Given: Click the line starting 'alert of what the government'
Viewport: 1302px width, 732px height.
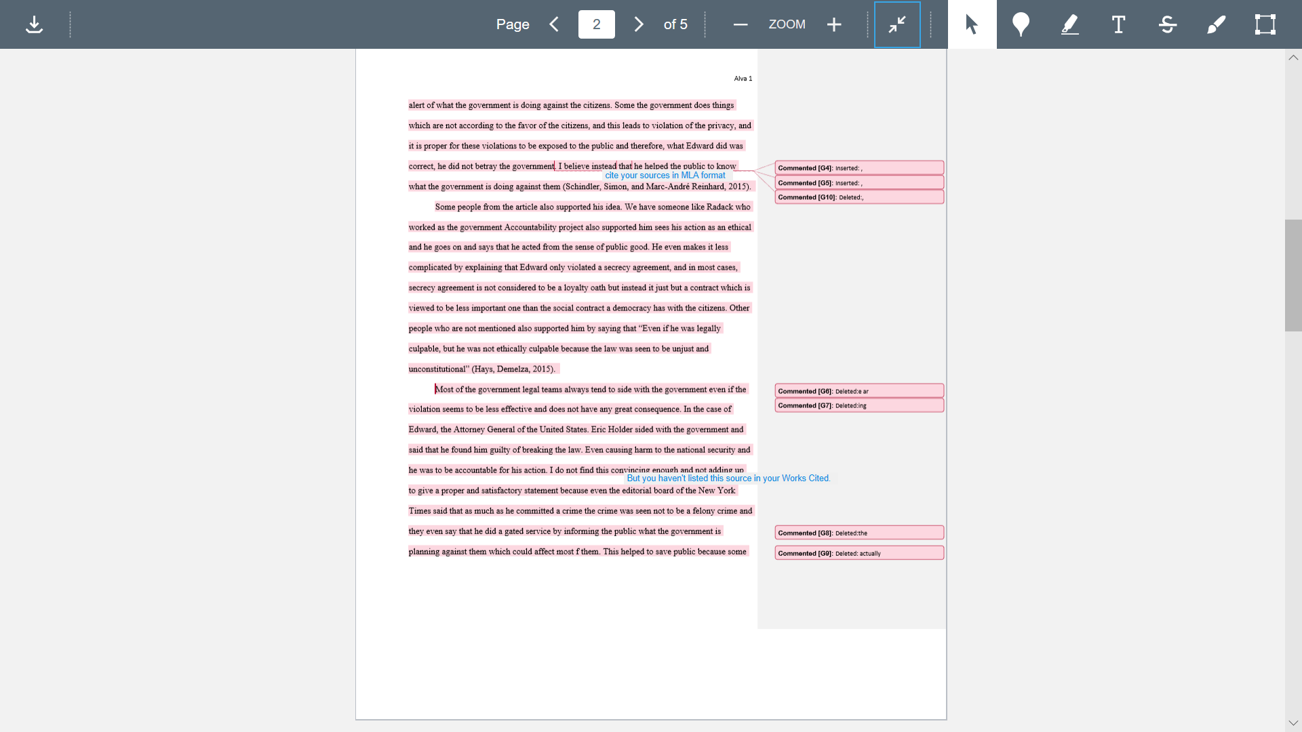Looking at the screenshot, I should click(571, 106).
